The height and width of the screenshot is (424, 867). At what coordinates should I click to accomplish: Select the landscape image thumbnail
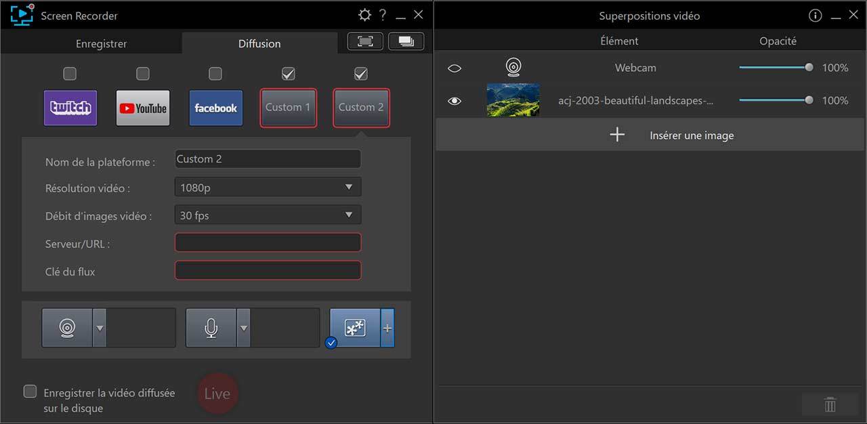tap(513, 100)
